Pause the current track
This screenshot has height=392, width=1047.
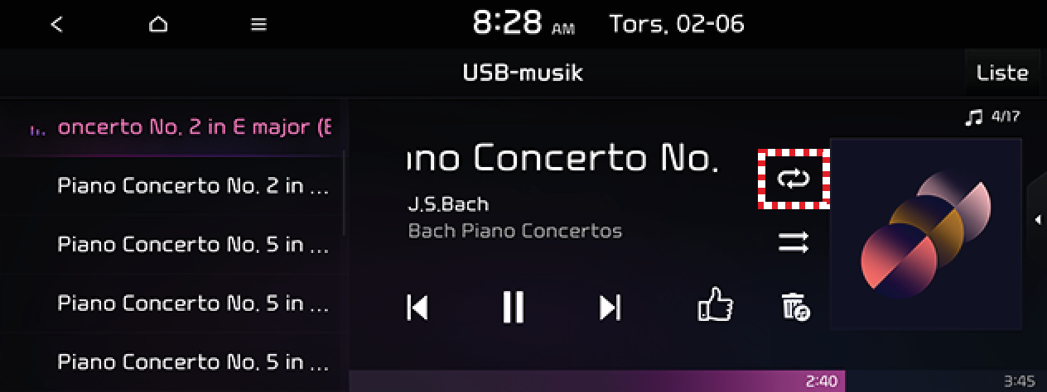coord(514,307)
